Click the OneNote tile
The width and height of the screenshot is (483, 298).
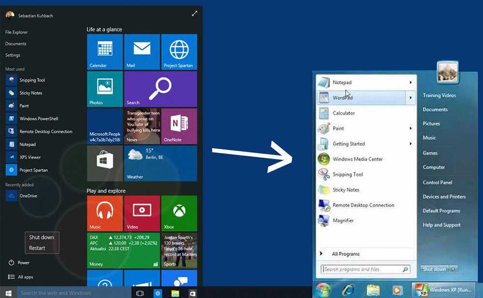click(179, 126)
